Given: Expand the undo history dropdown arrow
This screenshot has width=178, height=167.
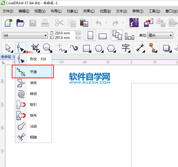Looking at the screenshot, I should [x=106, y=23].
